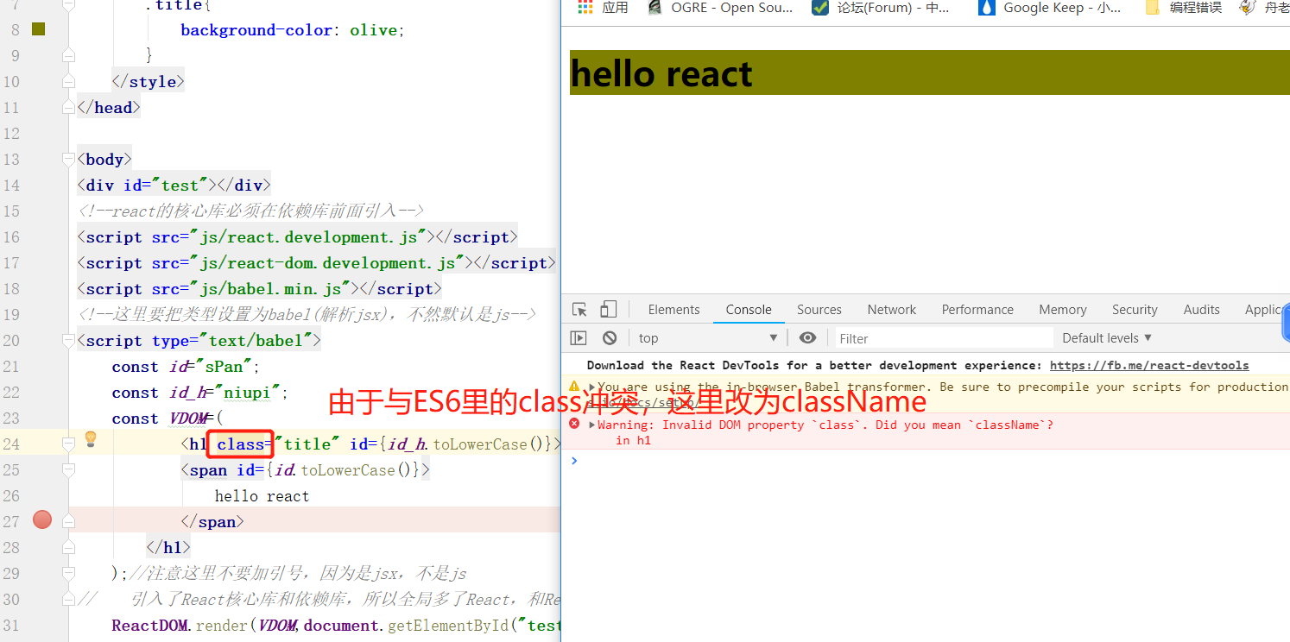Collapse the fold marker beside </head> line 11
Screen dimensions: 1290x642
[x=68, y=109]
